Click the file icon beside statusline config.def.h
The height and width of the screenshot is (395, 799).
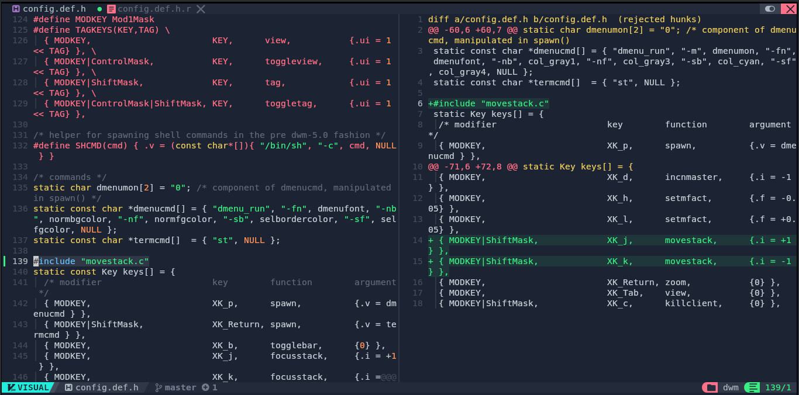68,387
